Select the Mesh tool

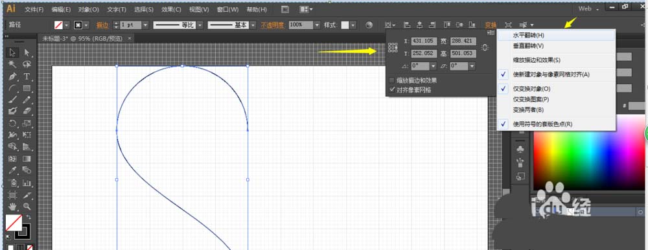tap(13, 159)
